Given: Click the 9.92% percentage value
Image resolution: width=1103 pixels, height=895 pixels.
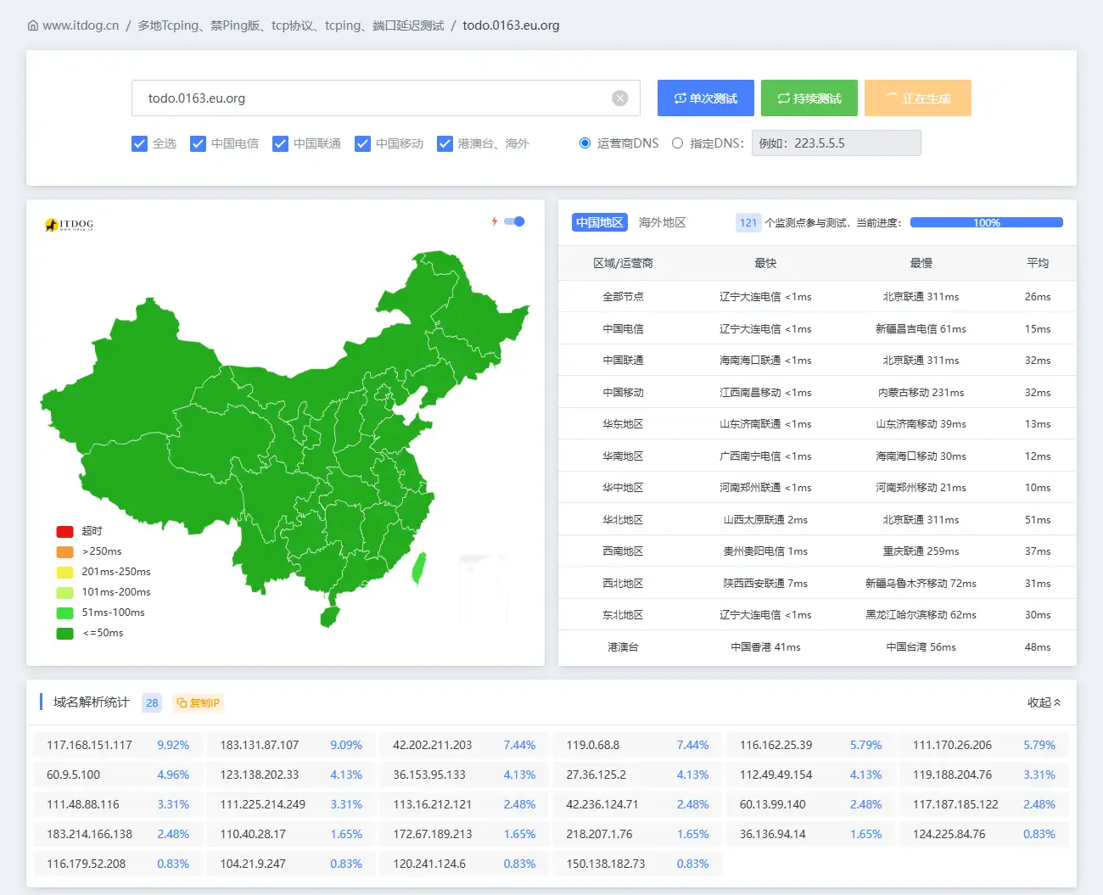Looking at the screenshot, I should tap(173, 745).
